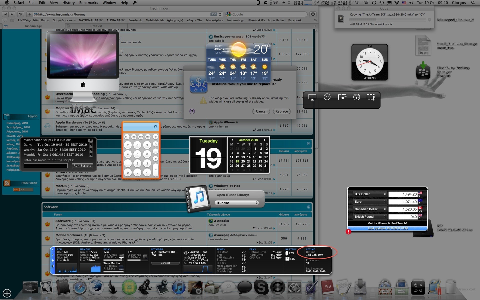
Task: Click the US flag input icon in the menu bar
Action: (x=404, y=3)
